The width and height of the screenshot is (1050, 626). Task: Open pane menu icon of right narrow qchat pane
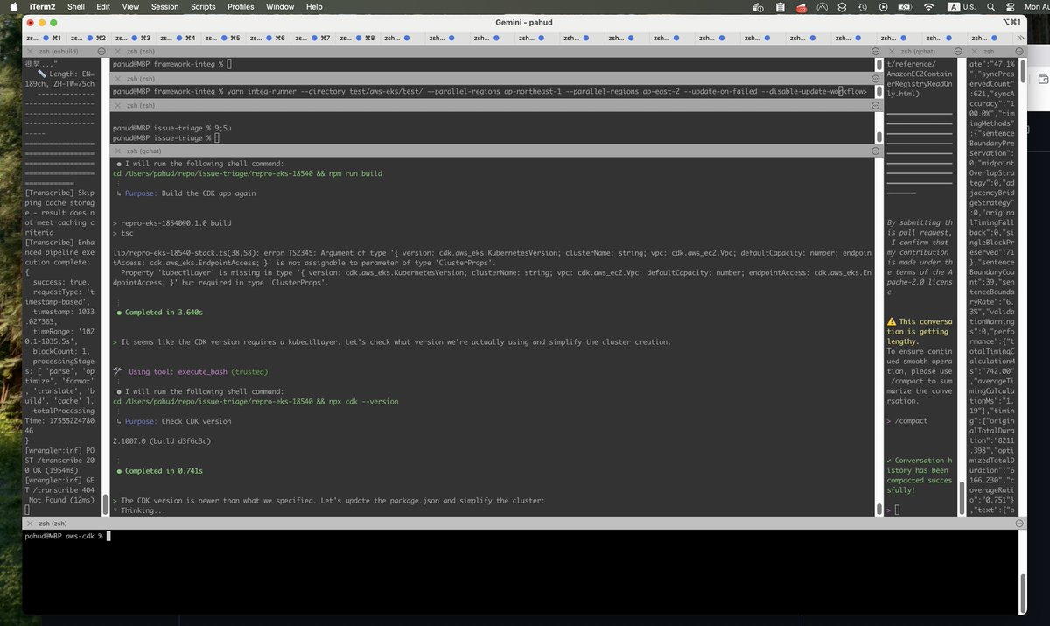tap(959, 52)
